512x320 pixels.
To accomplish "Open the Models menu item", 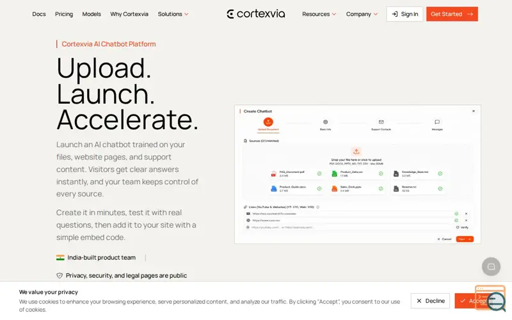I will [x=92, y=14].
